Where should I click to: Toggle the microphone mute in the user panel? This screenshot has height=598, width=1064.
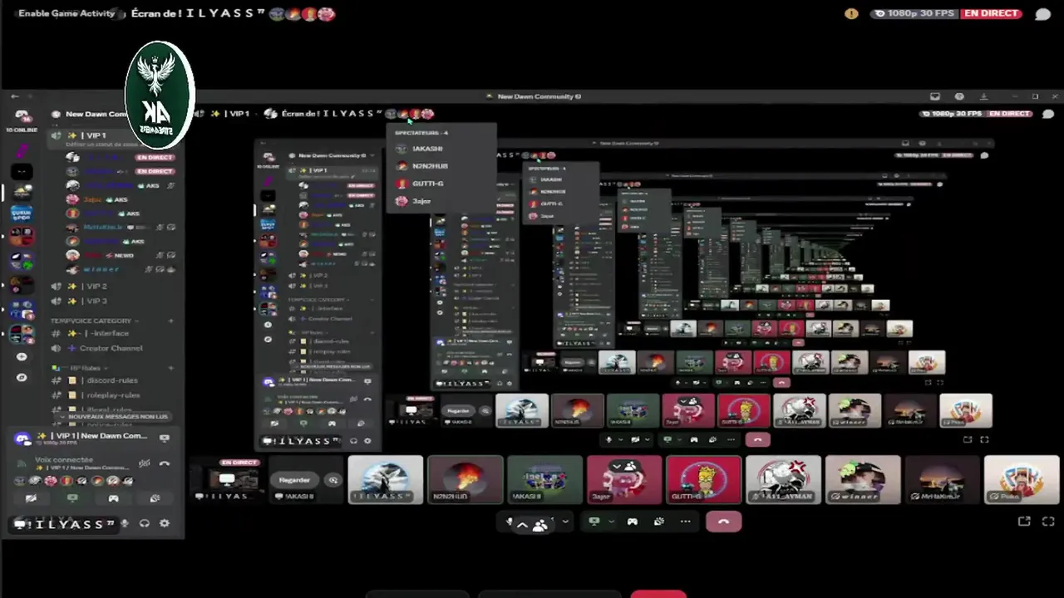(x=125, y=523)
